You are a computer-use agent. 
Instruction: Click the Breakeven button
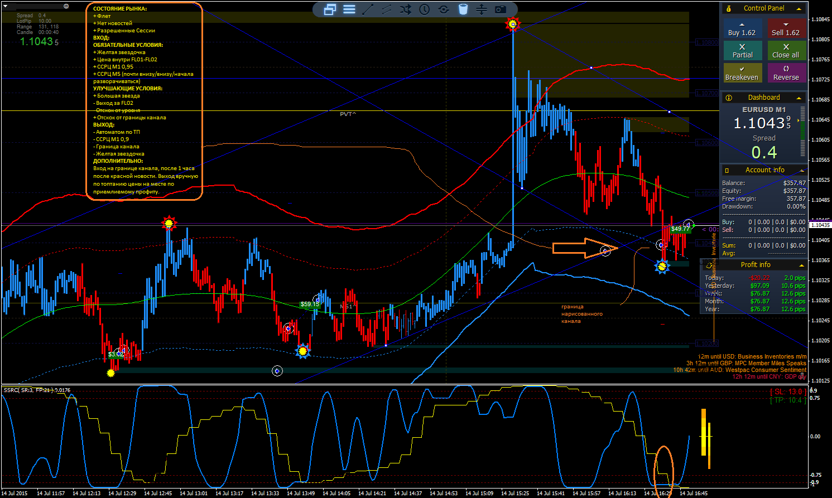click(742, 73)
